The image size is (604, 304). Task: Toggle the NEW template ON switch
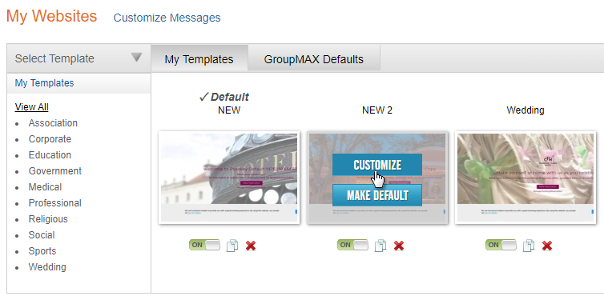coord(204,245)
